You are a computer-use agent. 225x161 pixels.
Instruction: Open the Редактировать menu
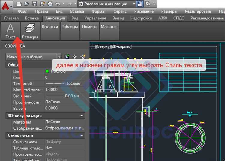pos(198,11)
